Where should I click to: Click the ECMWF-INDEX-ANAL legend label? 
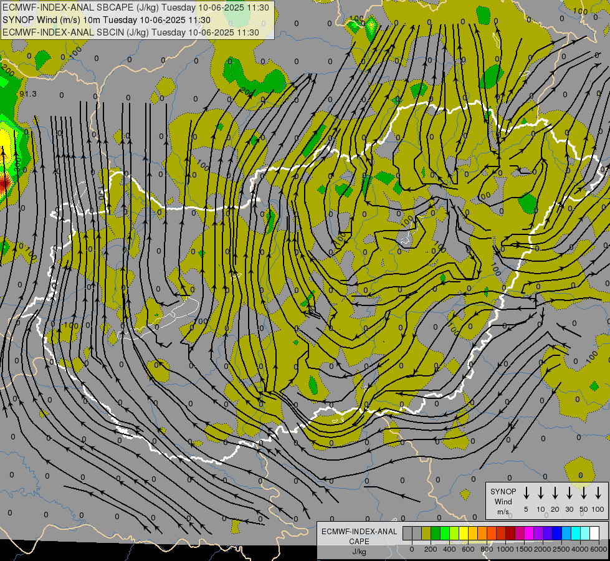click(x=359, y=532)
